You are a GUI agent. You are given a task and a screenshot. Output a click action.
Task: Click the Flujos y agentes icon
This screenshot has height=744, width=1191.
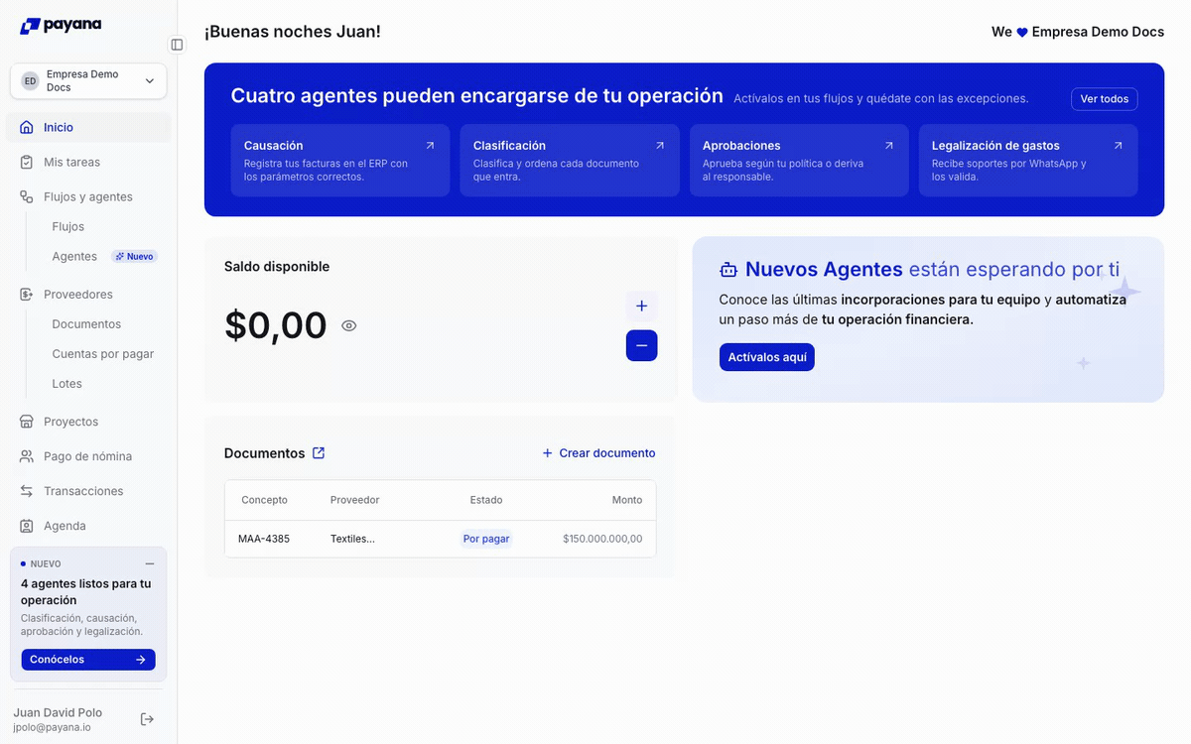pos(27,196)
